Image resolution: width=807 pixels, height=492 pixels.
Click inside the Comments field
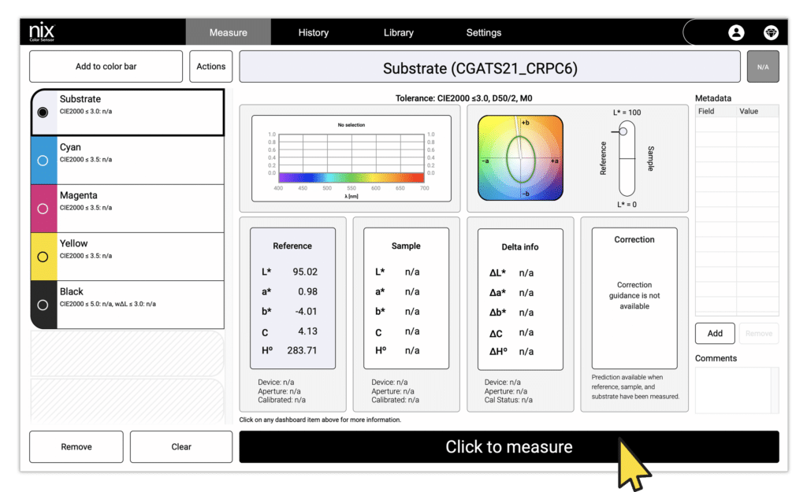point(736,390)
